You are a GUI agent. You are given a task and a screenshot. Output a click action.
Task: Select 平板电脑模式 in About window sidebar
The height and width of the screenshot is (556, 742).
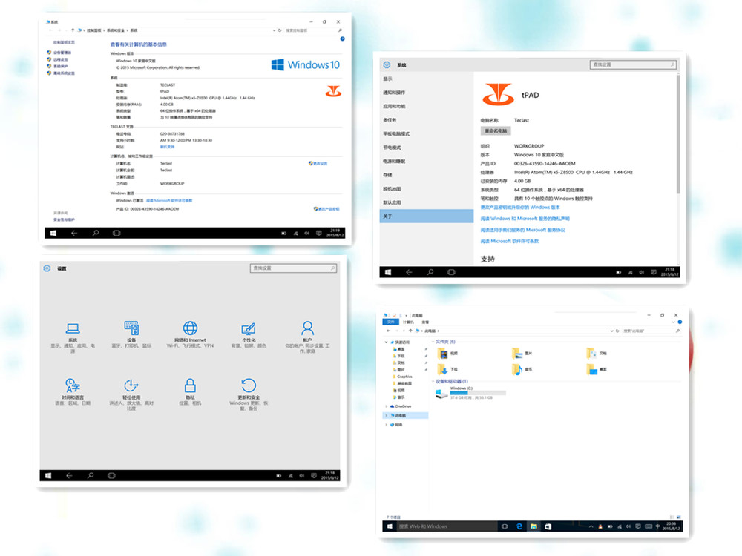(427, 133)
